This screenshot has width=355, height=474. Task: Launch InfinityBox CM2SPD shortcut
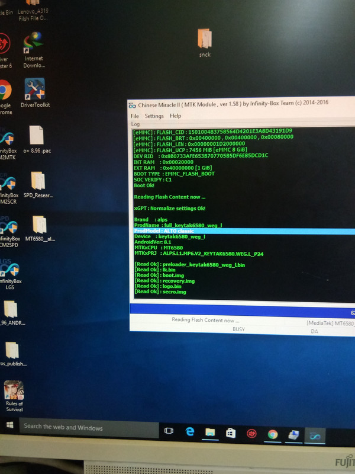tap(9, 232)
